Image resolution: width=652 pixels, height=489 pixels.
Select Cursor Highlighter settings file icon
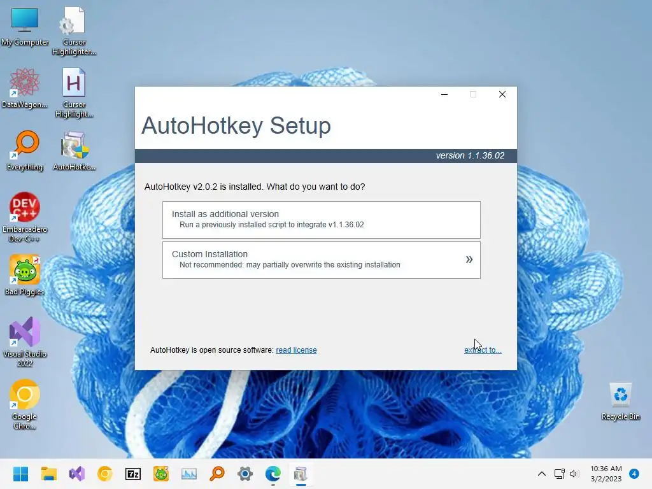74,31
